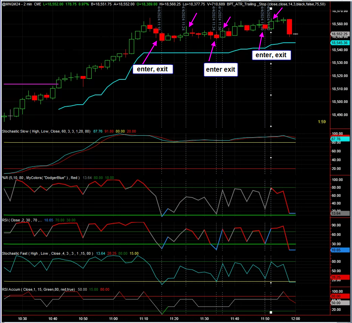Select the middle 'enter exit' annotation box

(221, 70)
